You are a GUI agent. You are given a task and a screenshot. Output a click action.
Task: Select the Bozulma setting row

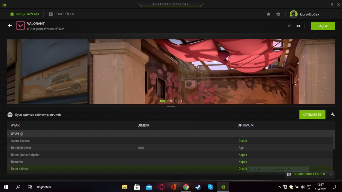(170, 162)
